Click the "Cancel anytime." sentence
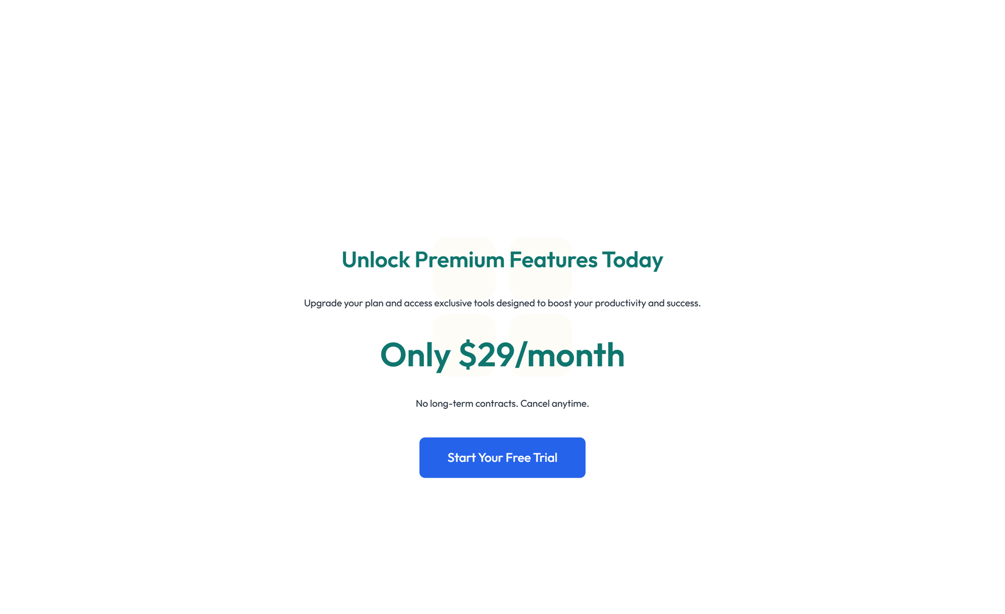 coord(555,404)
